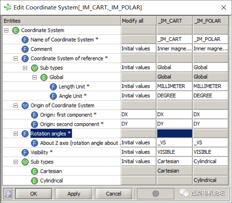Click the blue F icon beside Comment

25,49
